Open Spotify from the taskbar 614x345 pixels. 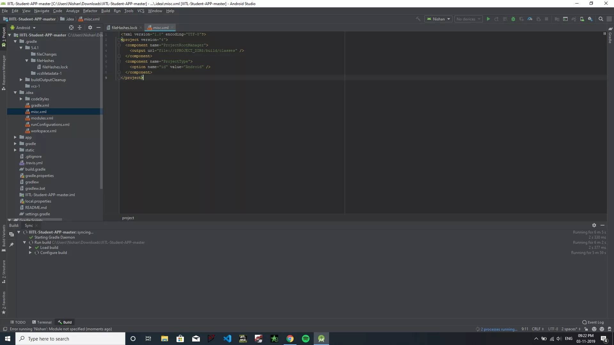306,339
